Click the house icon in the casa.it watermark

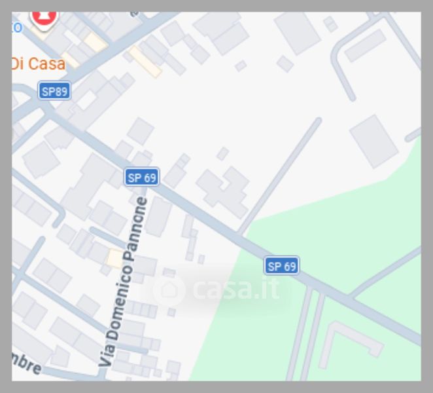pos(169,290)
